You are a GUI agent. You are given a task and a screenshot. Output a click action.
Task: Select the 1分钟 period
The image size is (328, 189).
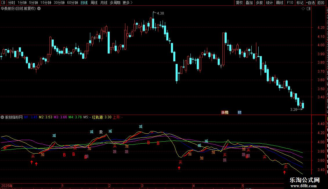(x=22, y=3)
